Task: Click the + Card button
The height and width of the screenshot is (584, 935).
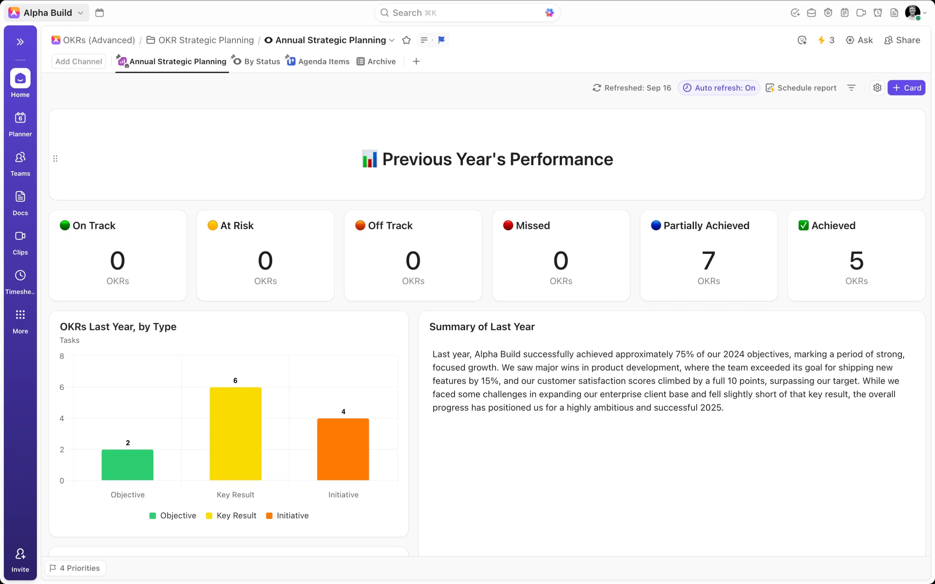Action: (x=906, y=88)
